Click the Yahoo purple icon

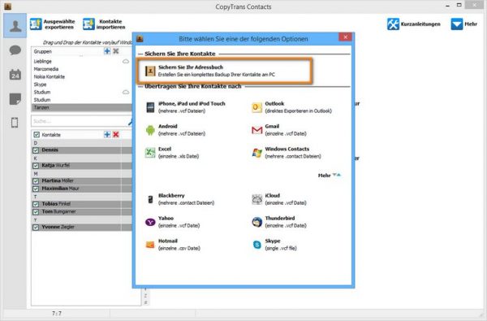[150, 222]
